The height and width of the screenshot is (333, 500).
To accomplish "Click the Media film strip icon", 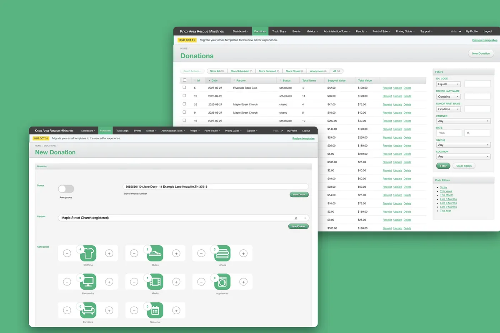I will [x=155, y=282].
